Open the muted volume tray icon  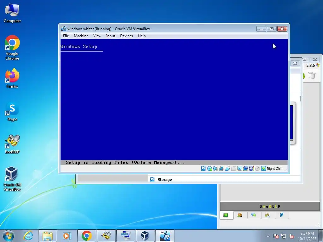coord(291,236)
